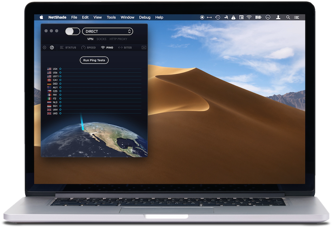
Task: Open the Apple menu
Action: coord(42,17)
